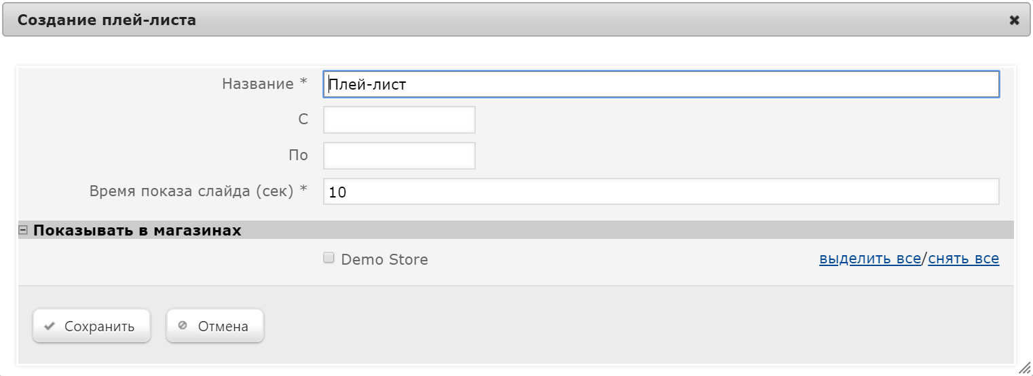Screen dimensions: 1033x376
Task: Close the Создание плей-листа dialog
Action: pos(1014,20)
